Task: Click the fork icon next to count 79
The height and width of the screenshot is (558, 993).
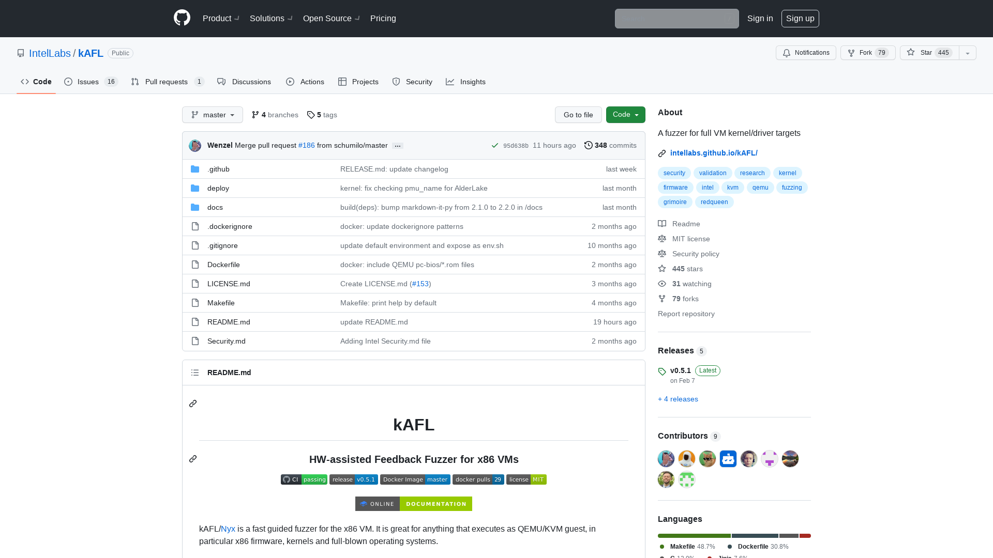Action: 851,53
